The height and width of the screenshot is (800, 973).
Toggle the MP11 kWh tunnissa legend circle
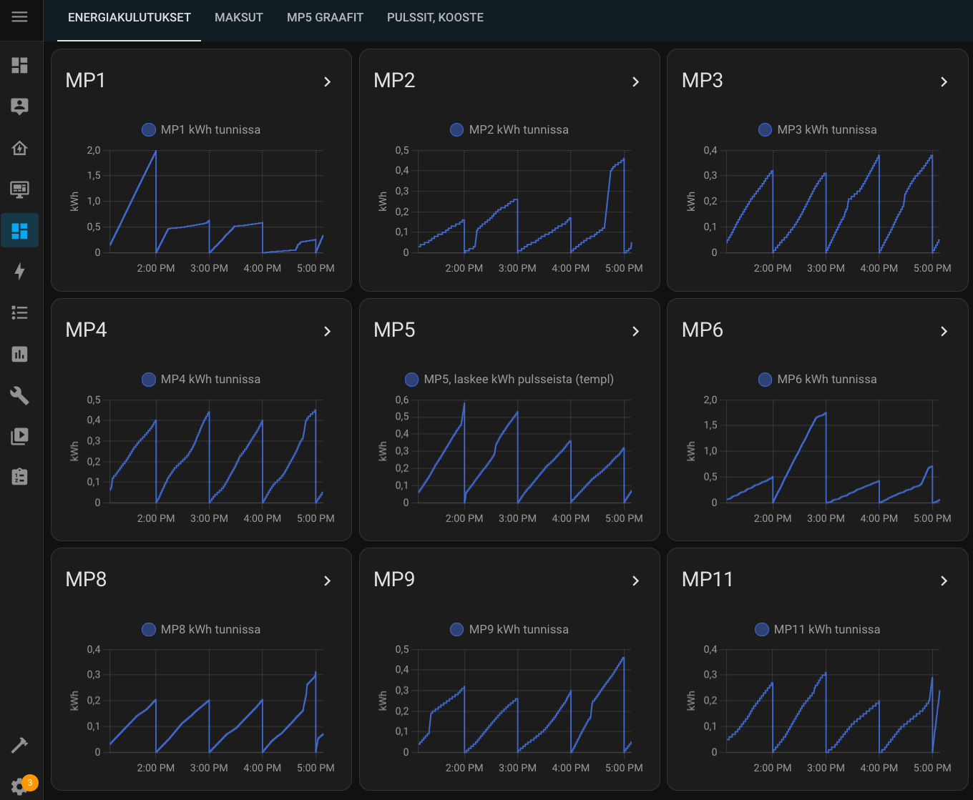[762, 629]
